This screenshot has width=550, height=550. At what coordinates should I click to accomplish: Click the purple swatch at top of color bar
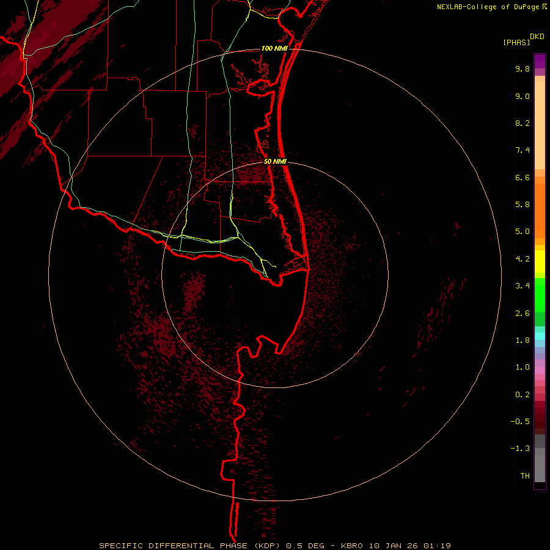click(540, 61)
